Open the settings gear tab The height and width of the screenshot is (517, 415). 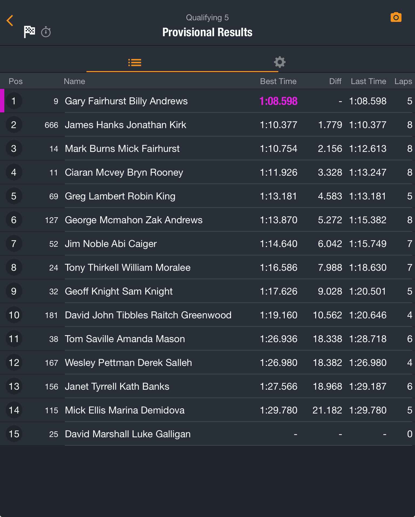pyautogui.click(x=280, y=62)
